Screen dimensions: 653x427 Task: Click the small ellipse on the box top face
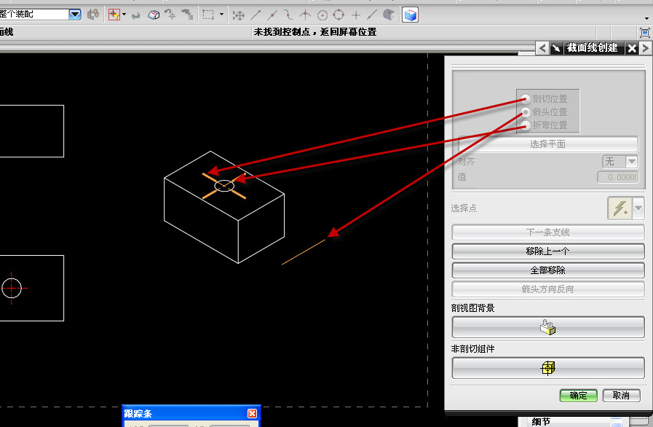224,186
